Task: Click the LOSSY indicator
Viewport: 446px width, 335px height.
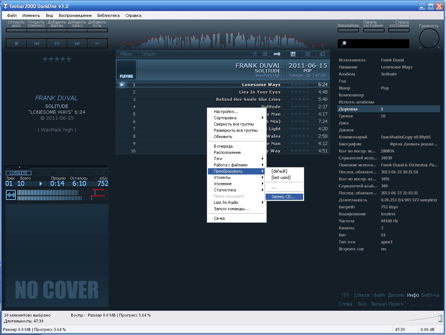Action: point(44,173)
